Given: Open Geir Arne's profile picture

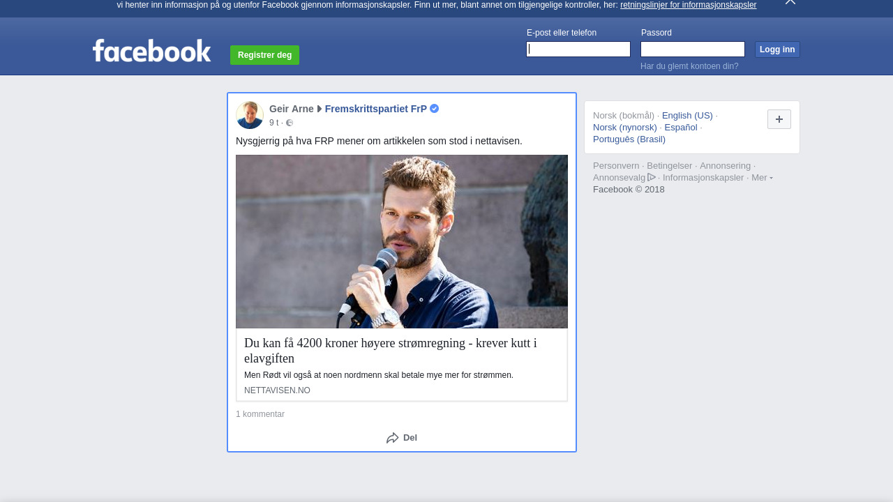Looking at the screenshot, I should pos(250,115).
